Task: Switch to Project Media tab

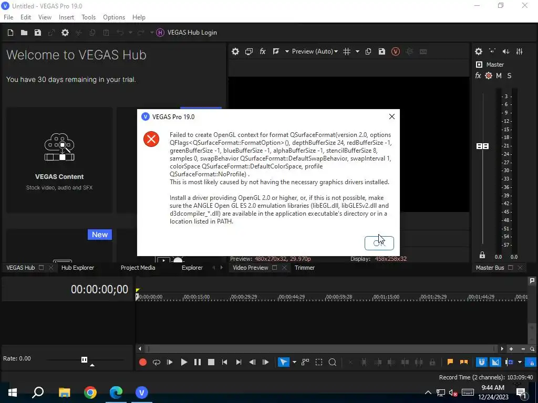Action: [138, 268]
